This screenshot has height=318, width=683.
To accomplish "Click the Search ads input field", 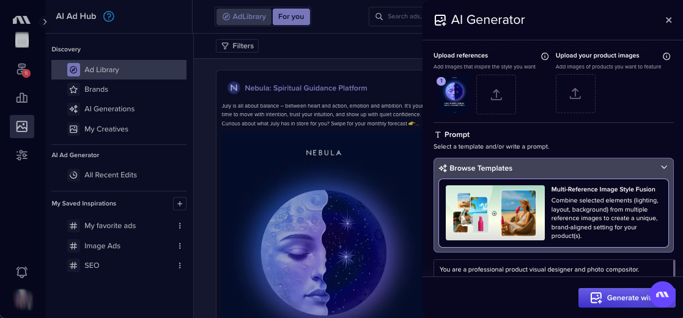I will coord(396,17).
